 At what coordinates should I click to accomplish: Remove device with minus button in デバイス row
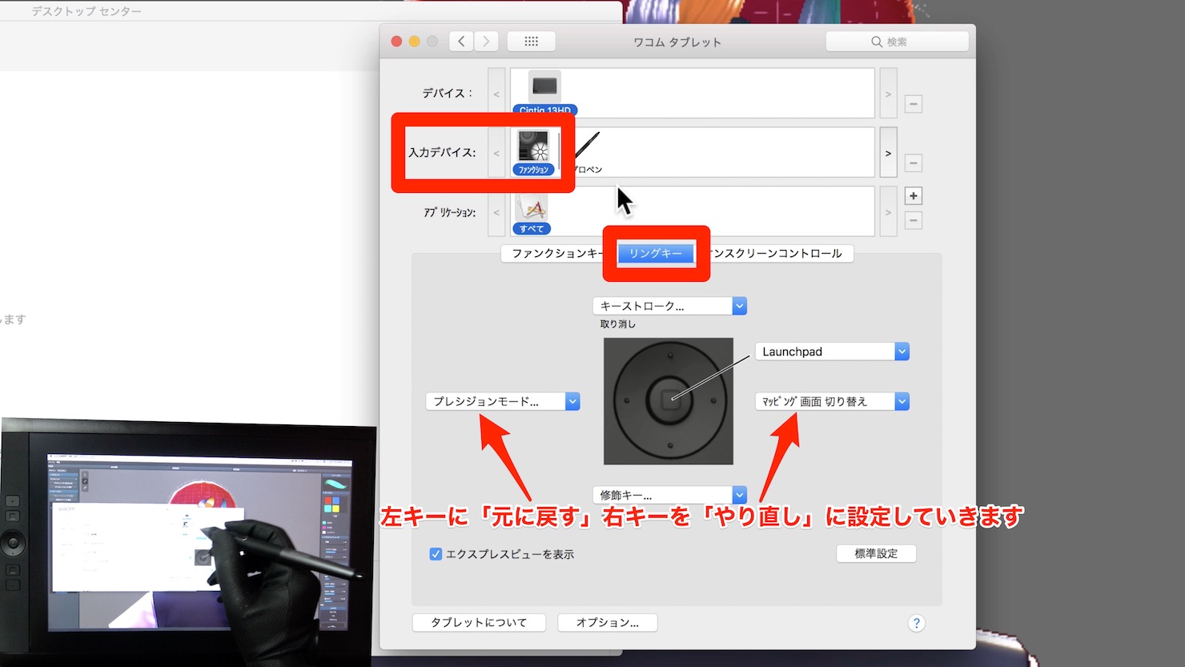[x=913, y=104]
